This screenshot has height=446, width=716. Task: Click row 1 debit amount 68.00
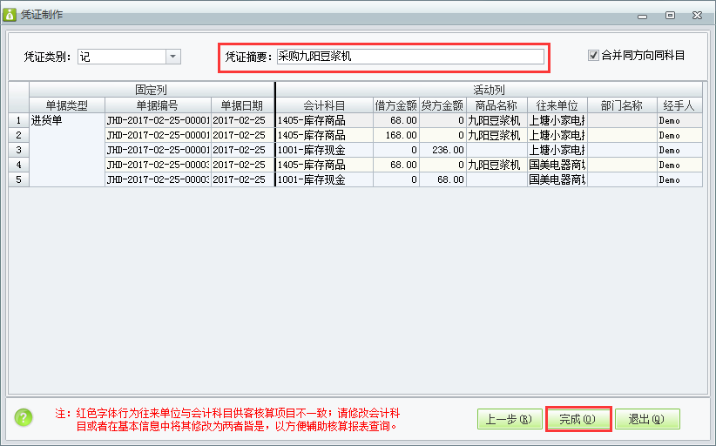396,120
